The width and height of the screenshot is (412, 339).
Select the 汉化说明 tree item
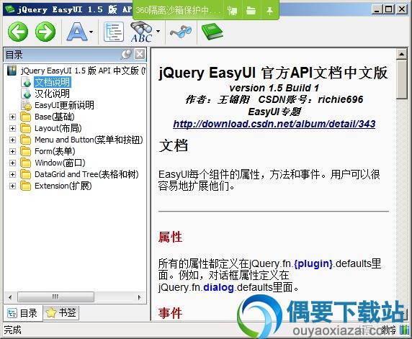click(x=53, y=94)
